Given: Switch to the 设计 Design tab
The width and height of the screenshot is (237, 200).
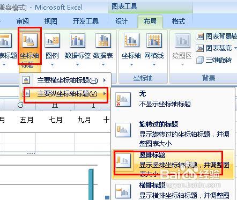Looking at the screenshot, I should tap(121, 21).
